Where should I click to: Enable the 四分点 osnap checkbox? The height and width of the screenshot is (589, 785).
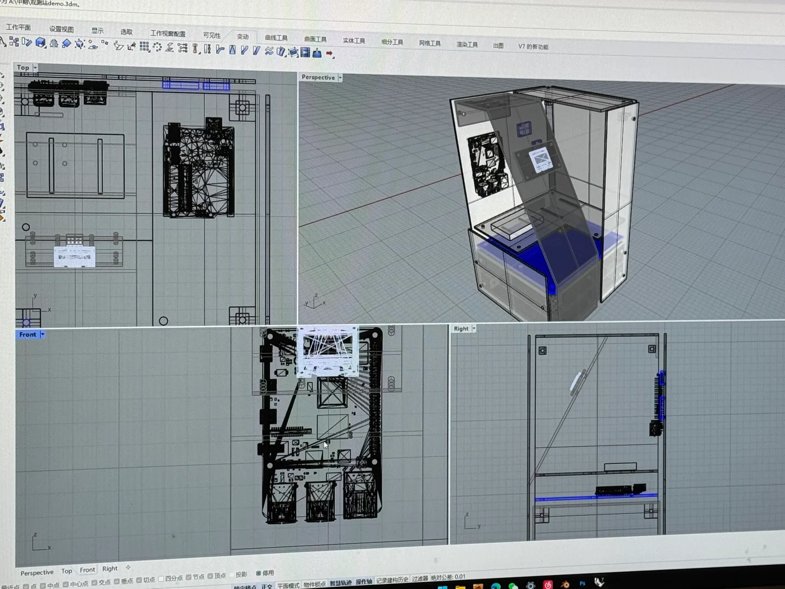(x=161, y=579)
